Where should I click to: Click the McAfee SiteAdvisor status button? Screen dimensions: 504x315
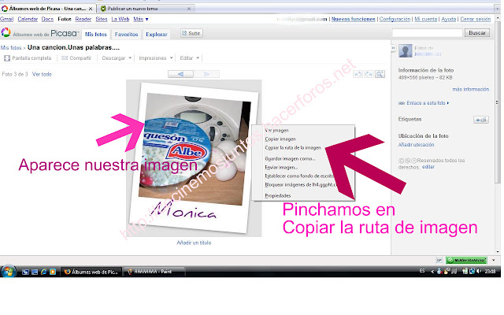tap(466, 260)
